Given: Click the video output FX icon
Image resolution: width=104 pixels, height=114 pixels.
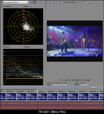Looking at the screenshot, I should (57, 2).
